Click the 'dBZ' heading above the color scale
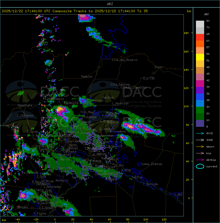Image resolution: width=220 pixels, height=223 pixels. (206, 14)
